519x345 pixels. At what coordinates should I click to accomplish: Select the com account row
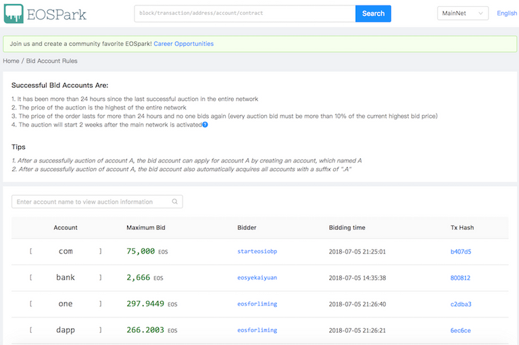tap(66, 252)
